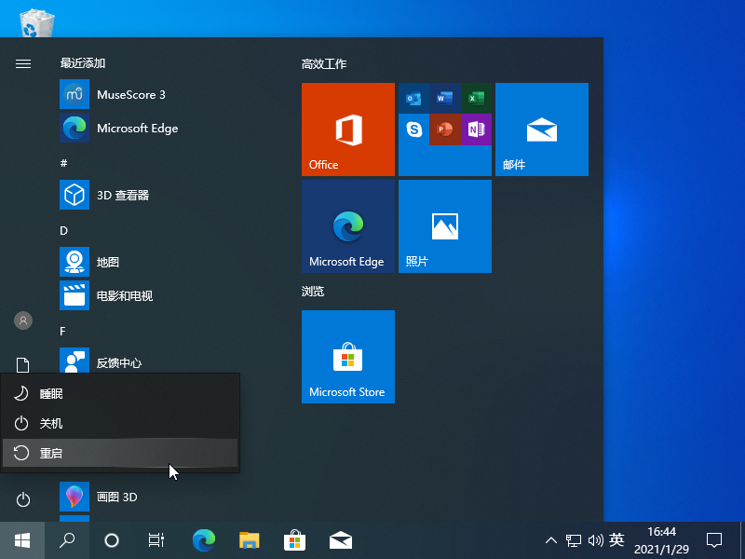Screen dimensions: 745x559
Task: Open Microsoft Store from the 浏览 group
Action: click(347, 356)
